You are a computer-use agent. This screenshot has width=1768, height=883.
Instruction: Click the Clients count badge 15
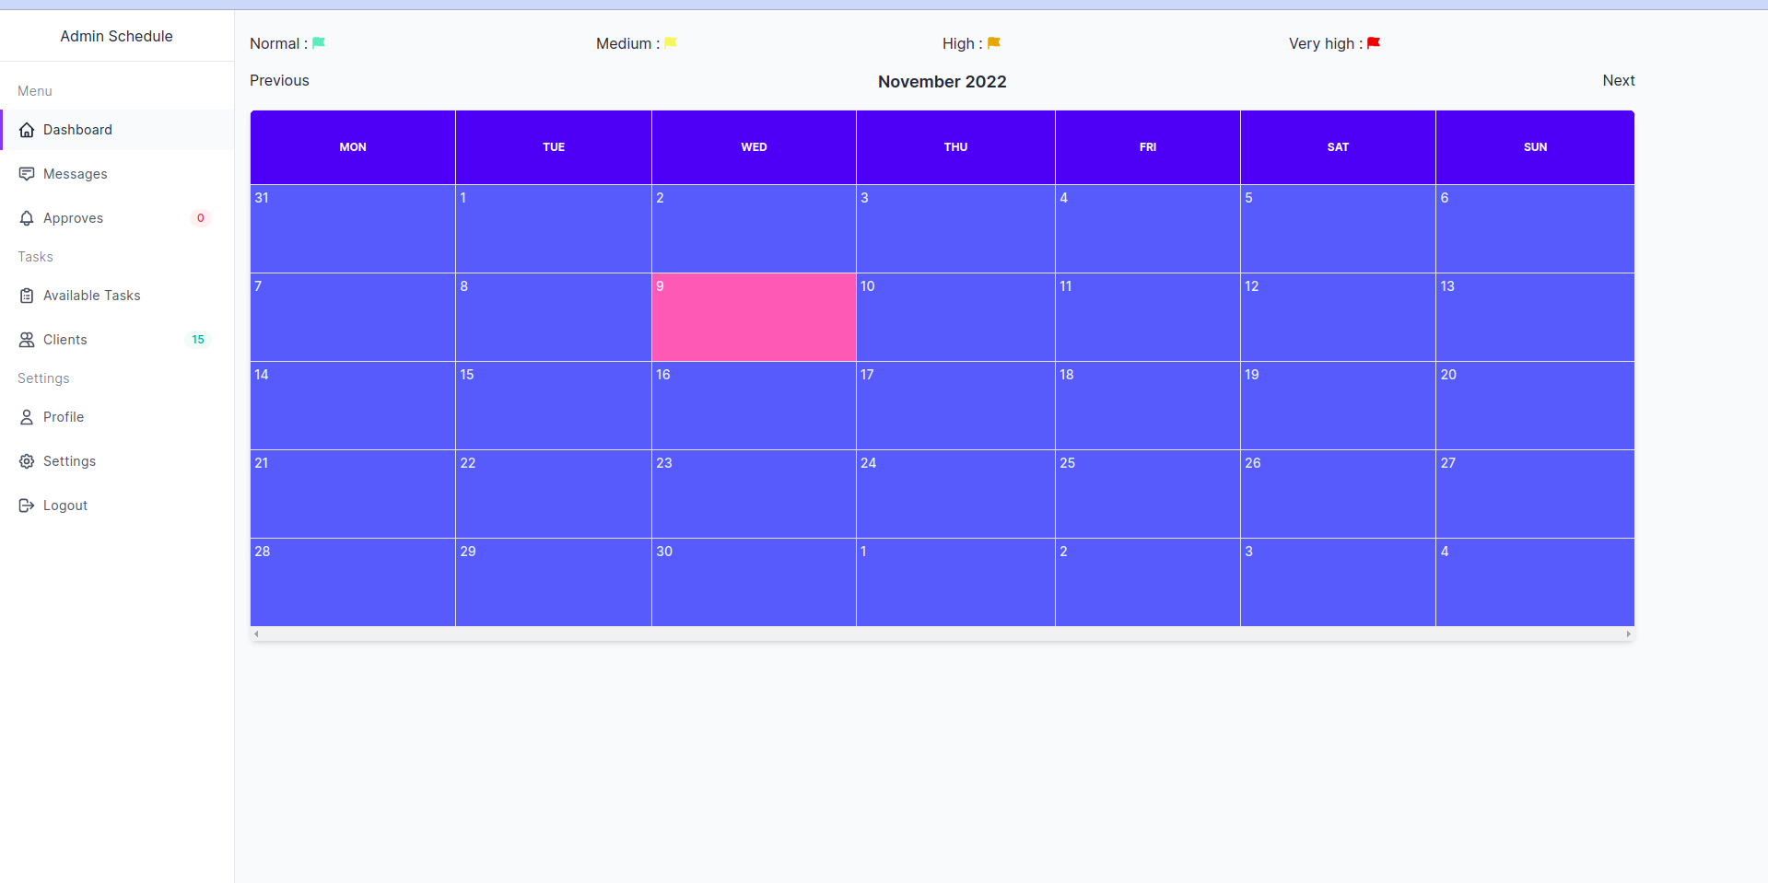[x=198, y=340]
